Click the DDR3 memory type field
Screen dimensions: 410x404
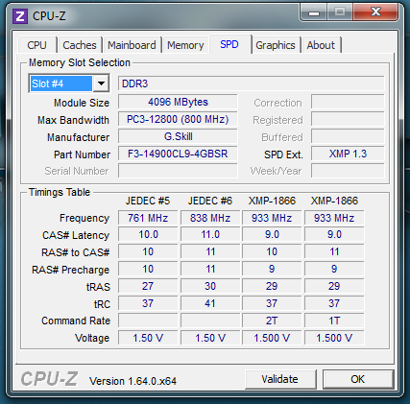coord(251,83)
